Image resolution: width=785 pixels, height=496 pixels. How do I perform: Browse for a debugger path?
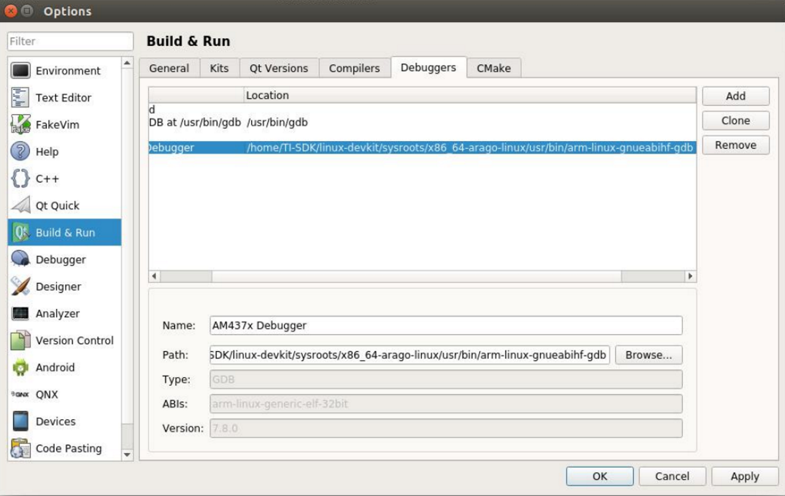(649, 355)
